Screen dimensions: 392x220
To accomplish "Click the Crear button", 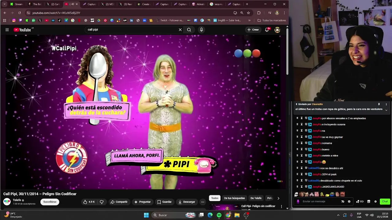I will [x=253, y=30].
